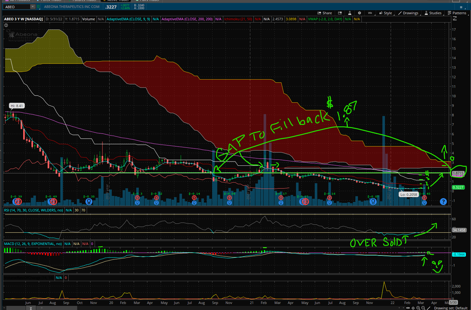471x310 pixels.
Task: Open the Style menu
Action: coord(385,13)
